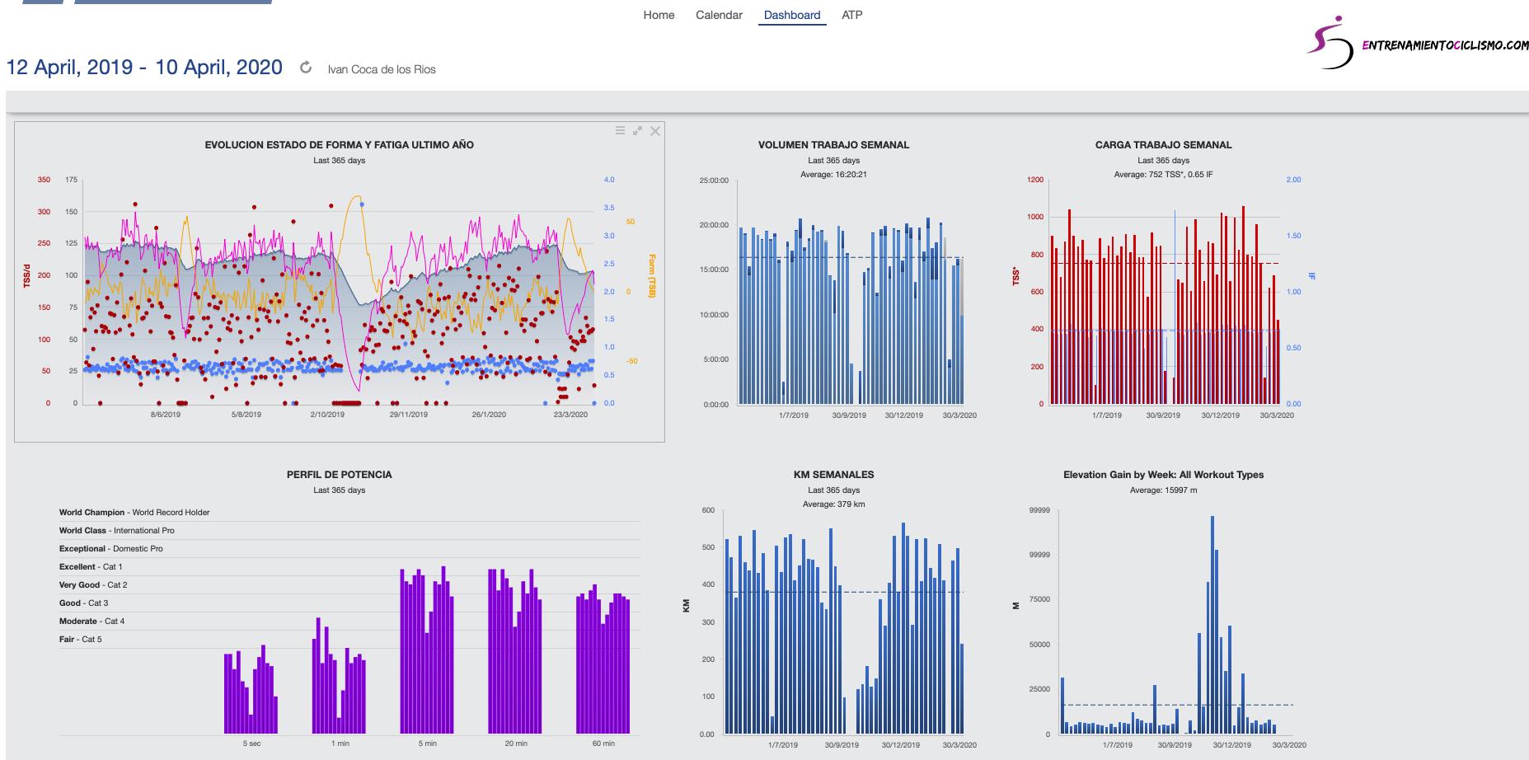Switch to the ATP tab

click(x=852, y=15)
